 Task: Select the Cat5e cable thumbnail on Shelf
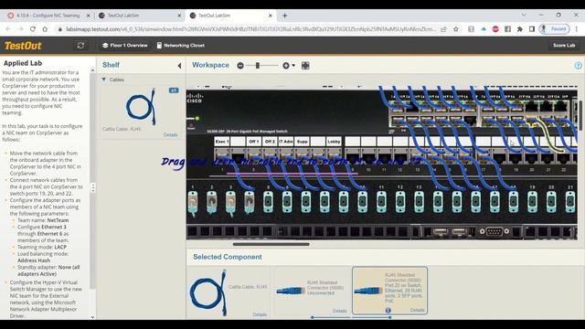point(141,107)
